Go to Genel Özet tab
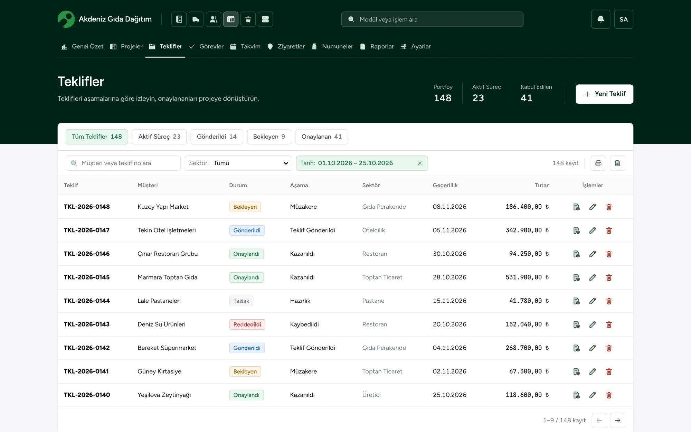 pos(82,46)
